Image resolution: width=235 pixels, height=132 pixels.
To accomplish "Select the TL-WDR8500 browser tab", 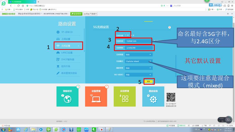I will 22,2.
